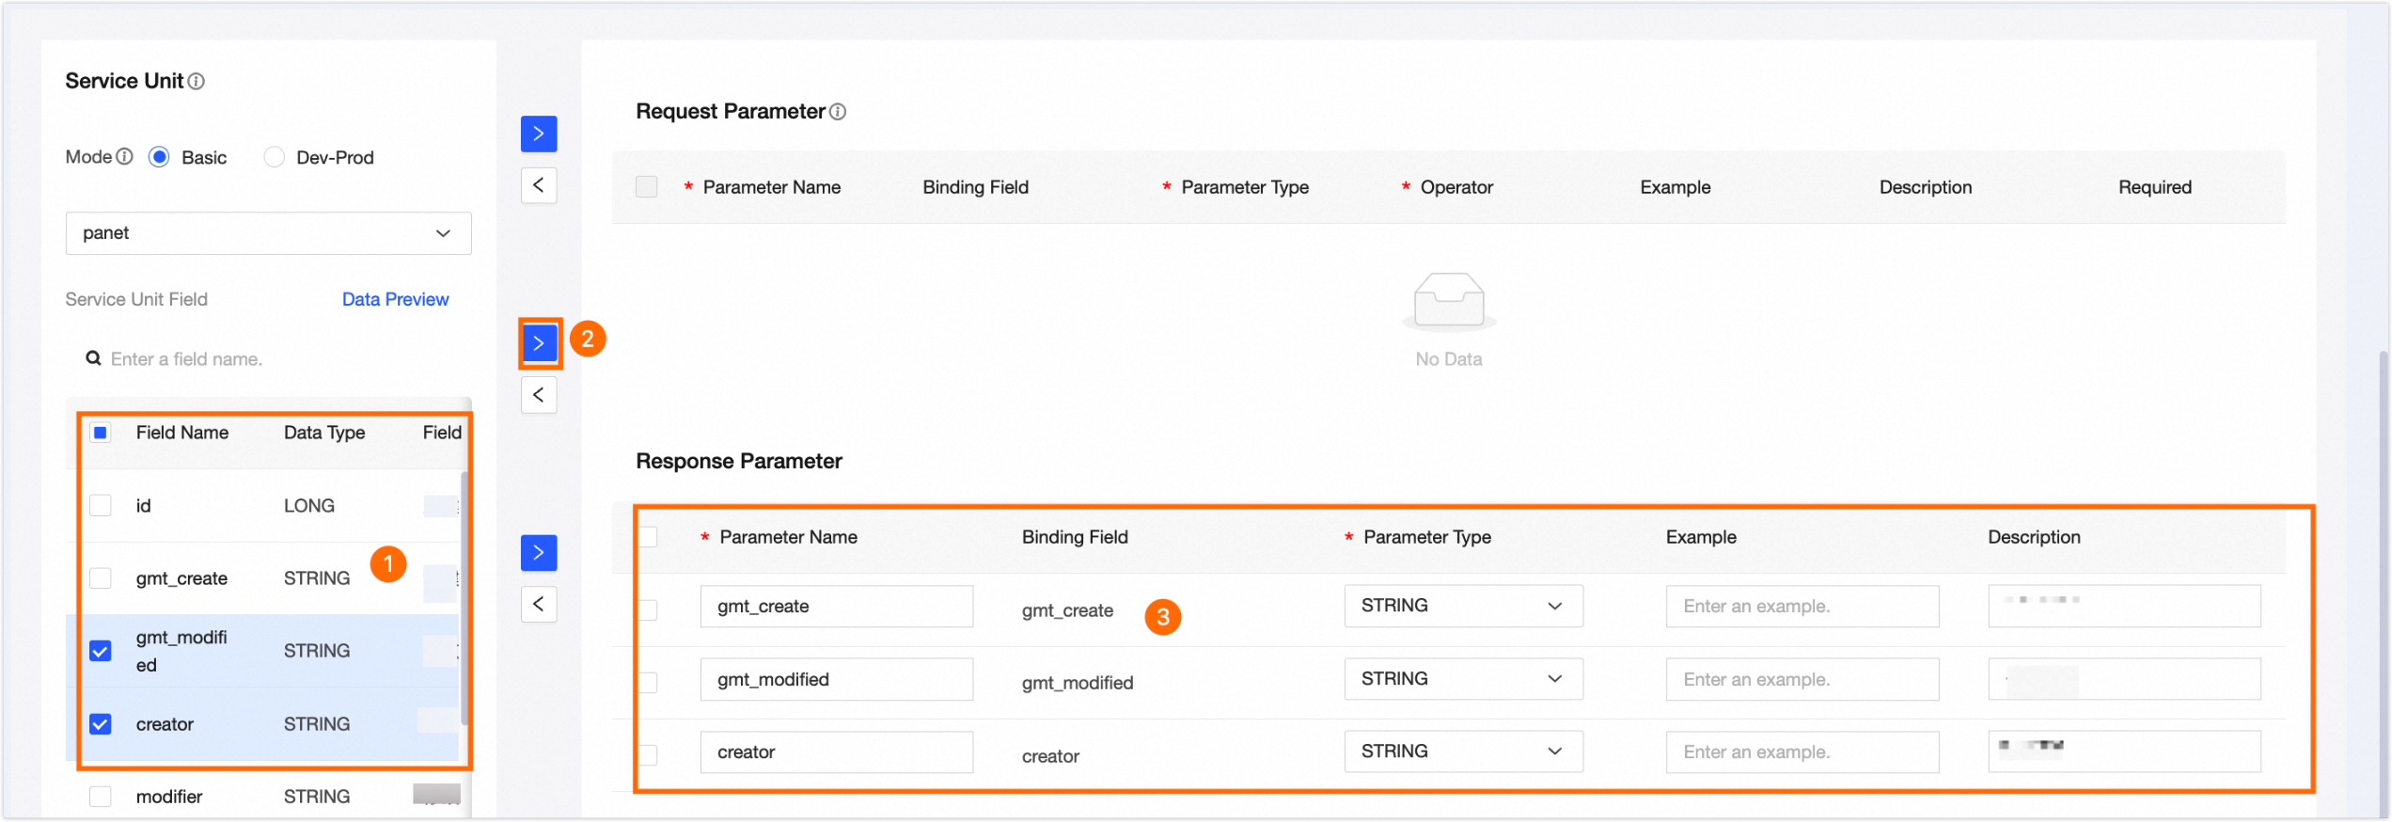Click the modifier field name text
2392x822 pixels.
coord(169,797)
